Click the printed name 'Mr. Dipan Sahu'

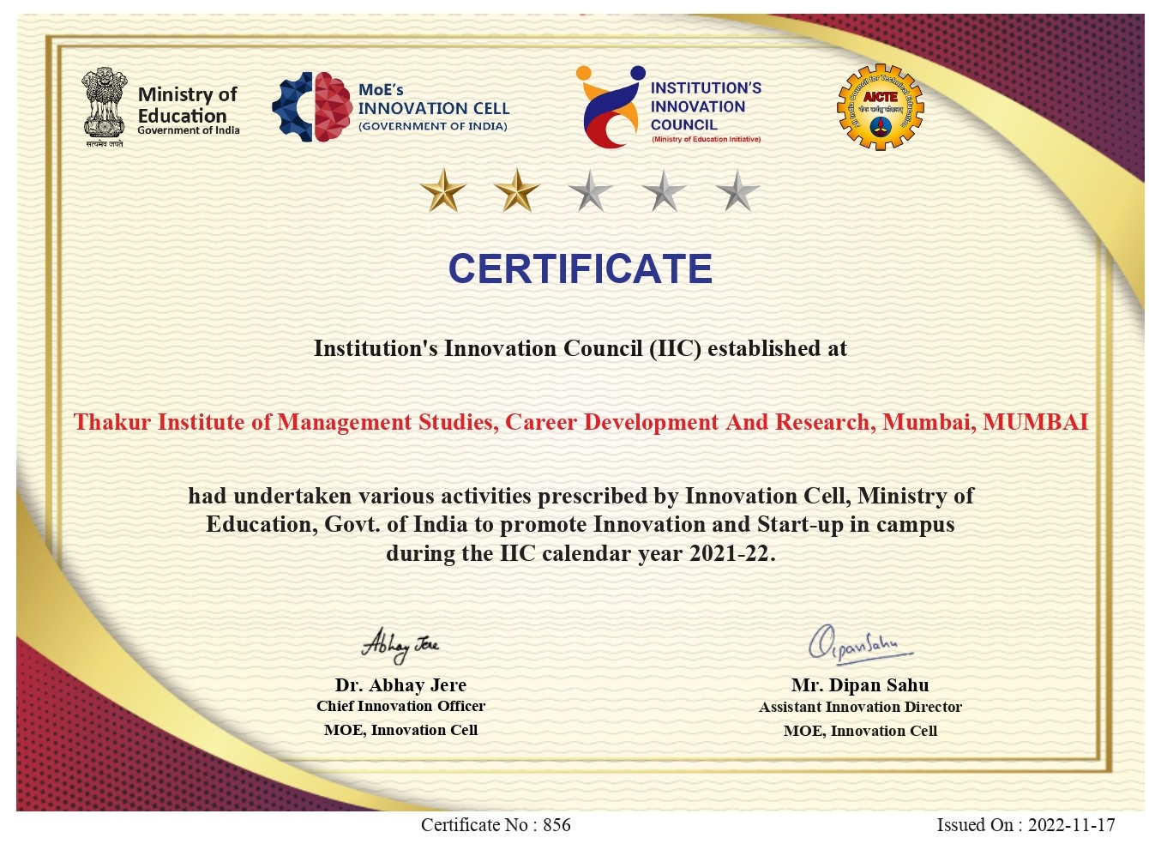[860, 684]
